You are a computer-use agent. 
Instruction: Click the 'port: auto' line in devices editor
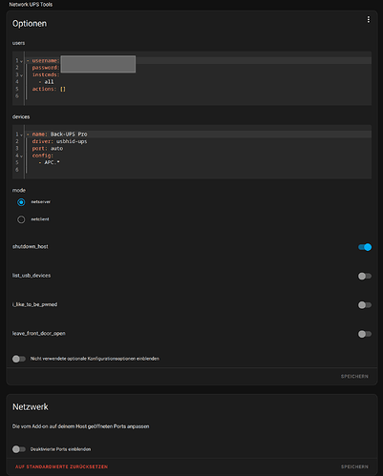pyautogui.click(x=48, y=149)
